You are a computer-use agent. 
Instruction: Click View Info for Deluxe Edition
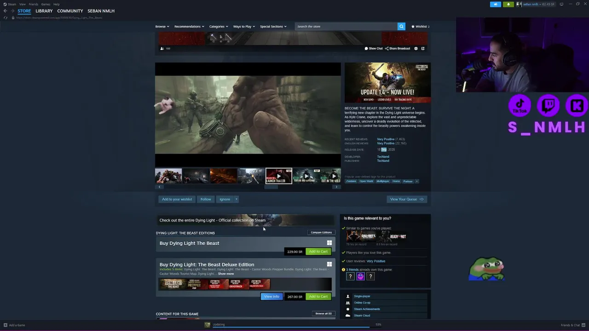pyautogui.click(x=271, y=297)
